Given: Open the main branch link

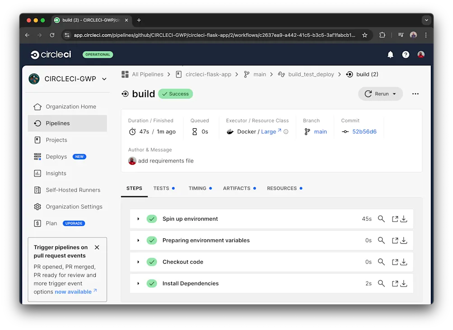Looking at the screenshot, I should 320,132.
